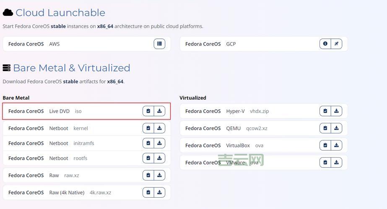Download the Netboot rootfs file
387x209 pixels.
pos(159,158)
